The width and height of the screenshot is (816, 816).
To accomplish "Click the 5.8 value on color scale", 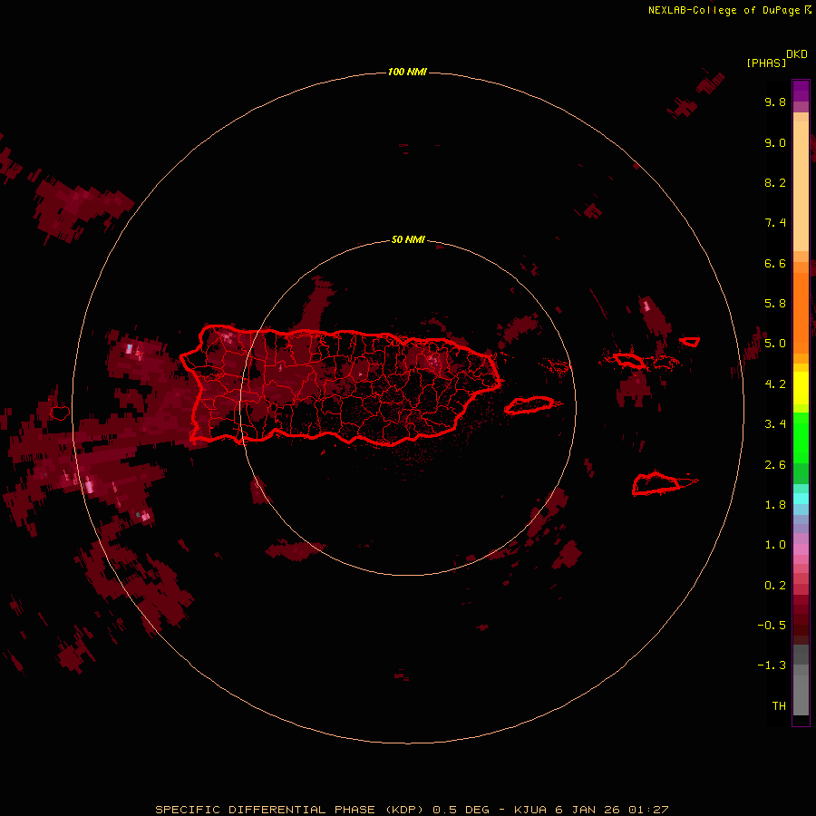I will (775, 304).
